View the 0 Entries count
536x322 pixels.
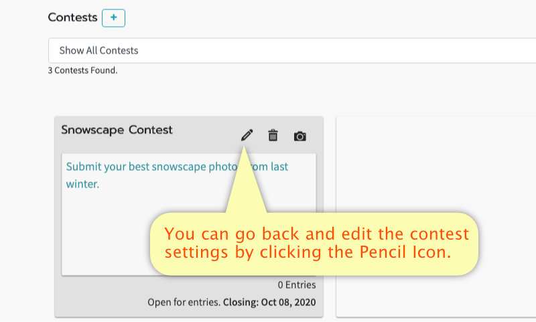tap(297, 285)
